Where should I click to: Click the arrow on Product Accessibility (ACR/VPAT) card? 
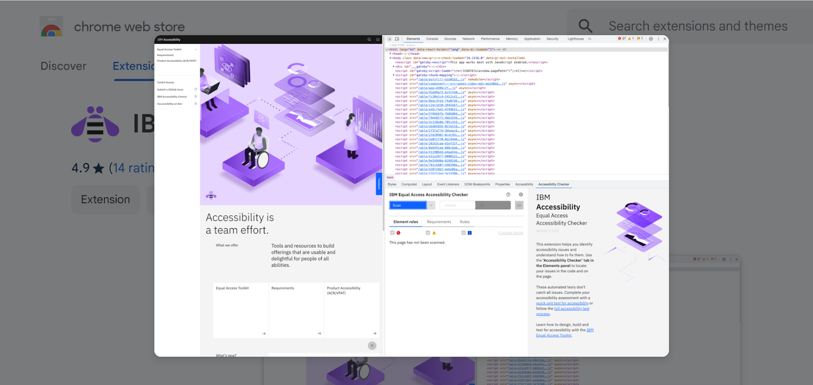pos(374,334)
